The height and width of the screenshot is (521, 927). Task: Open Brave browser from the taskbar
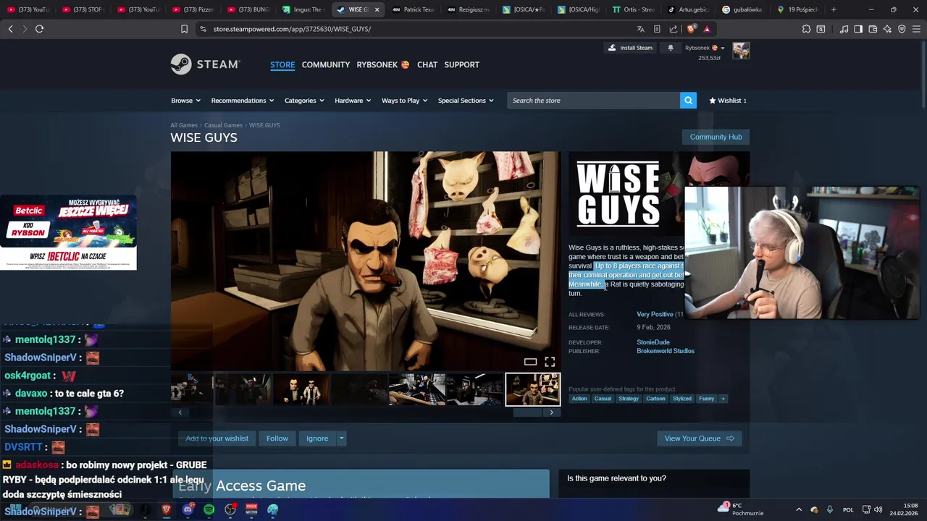(x=166, y=509)
